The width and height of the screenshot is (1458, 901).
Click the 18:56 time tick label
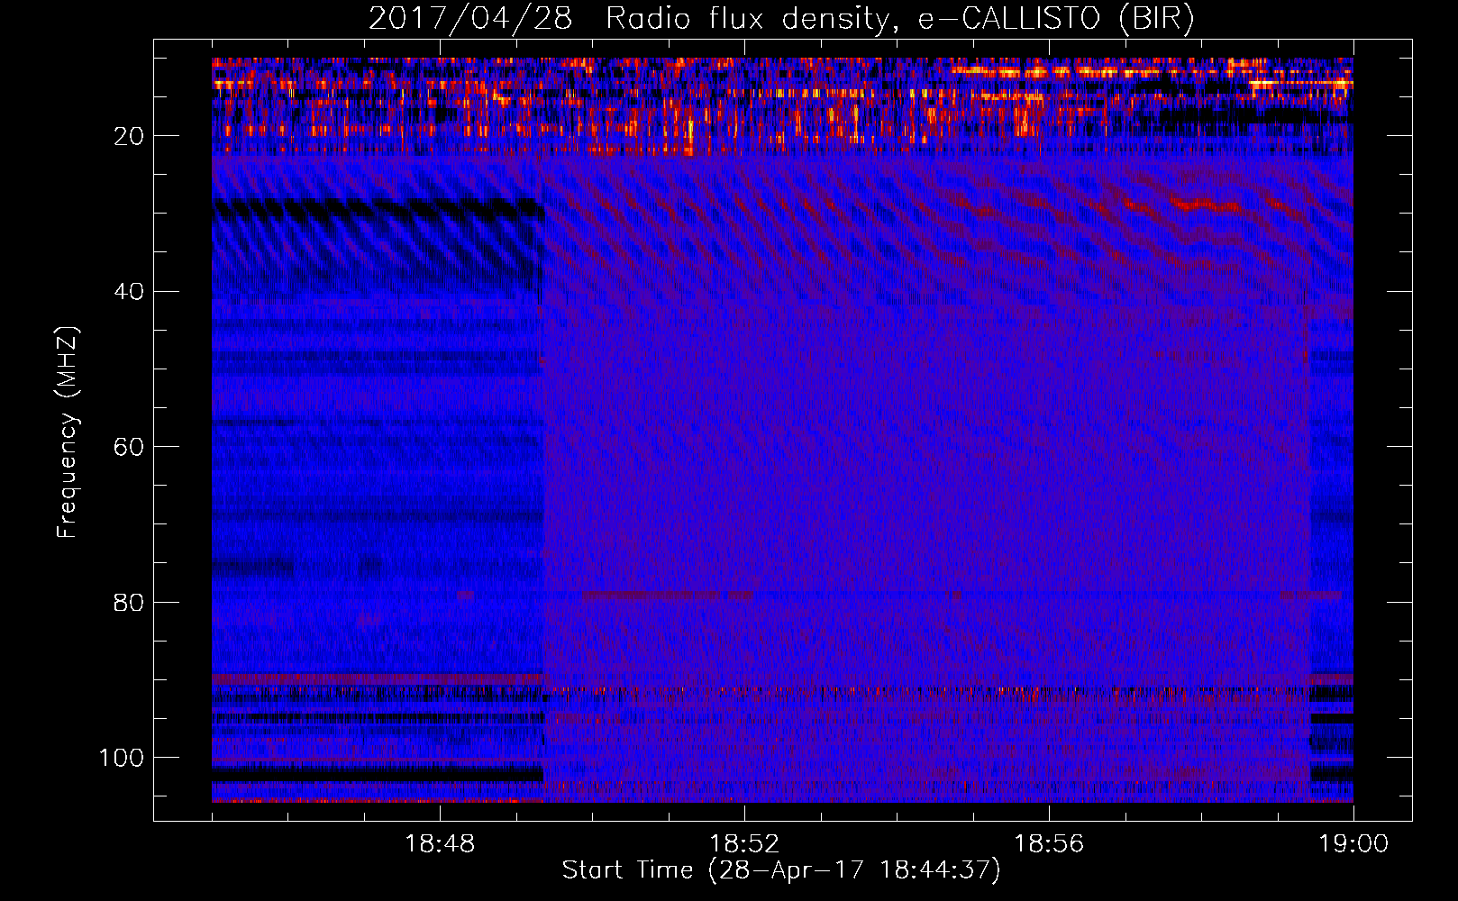pos(1049,844)
